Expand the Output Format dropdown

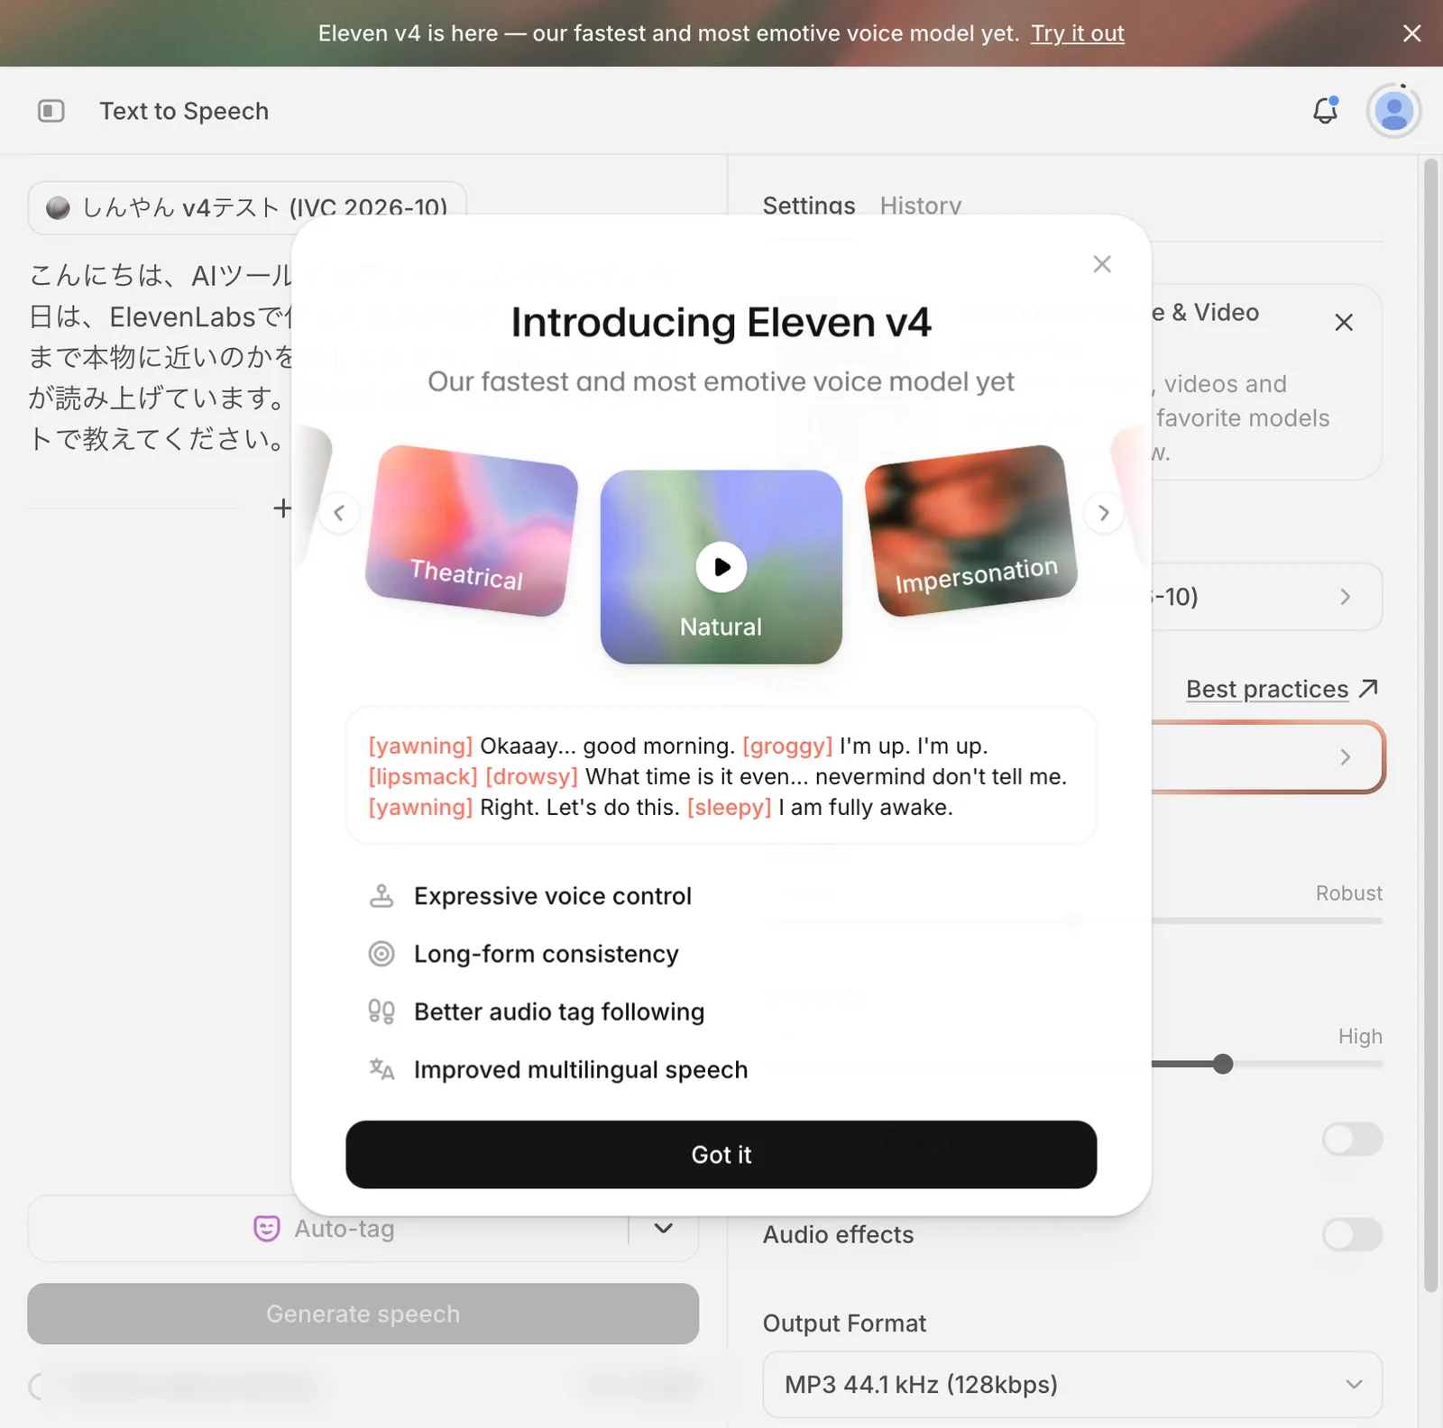pyautogui.click(x=1072, y=1384)
